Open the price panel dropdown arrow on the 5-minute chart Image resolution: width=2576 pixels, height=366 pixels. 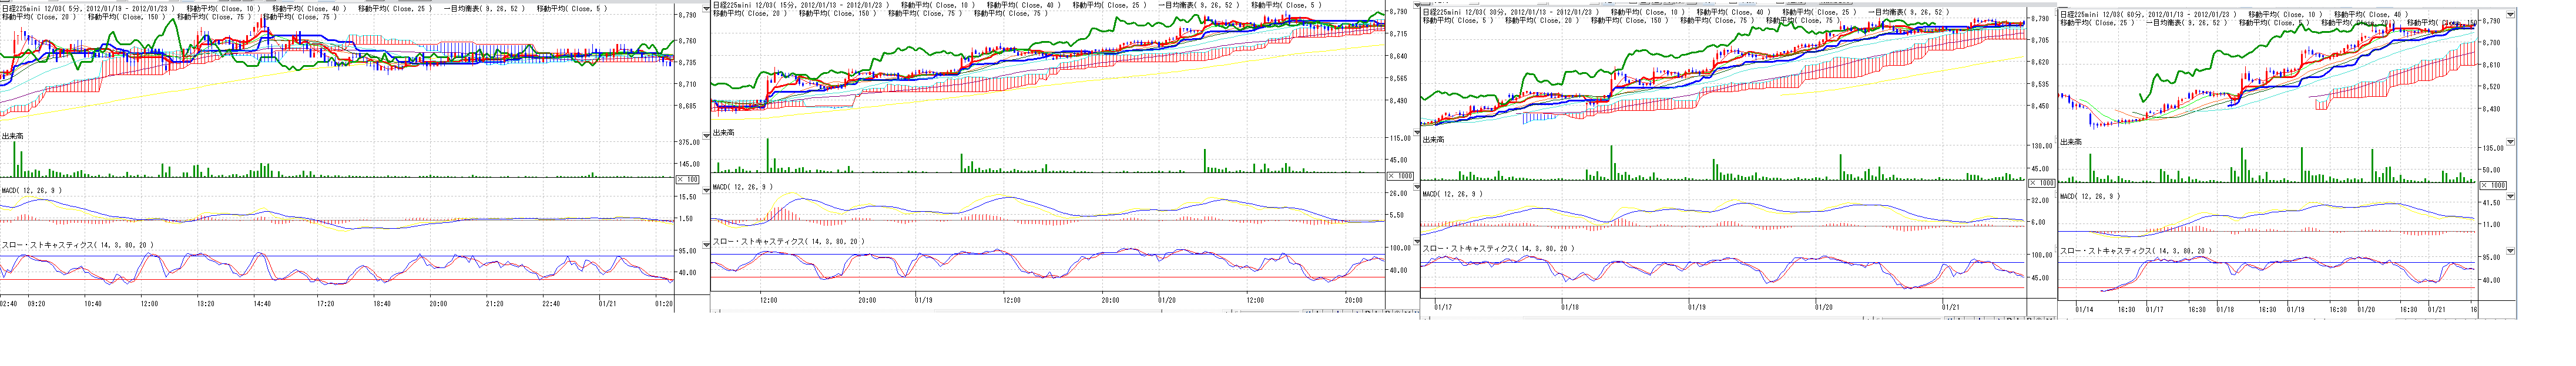tap(707, 9)
